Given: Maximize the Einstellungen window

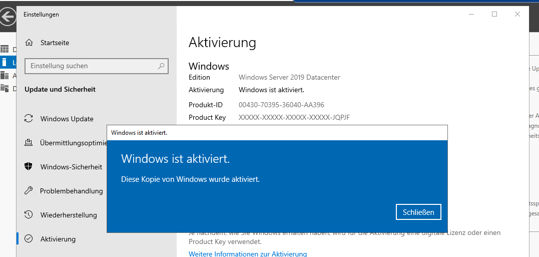Looking at the screenshot, I should [494, 14].
